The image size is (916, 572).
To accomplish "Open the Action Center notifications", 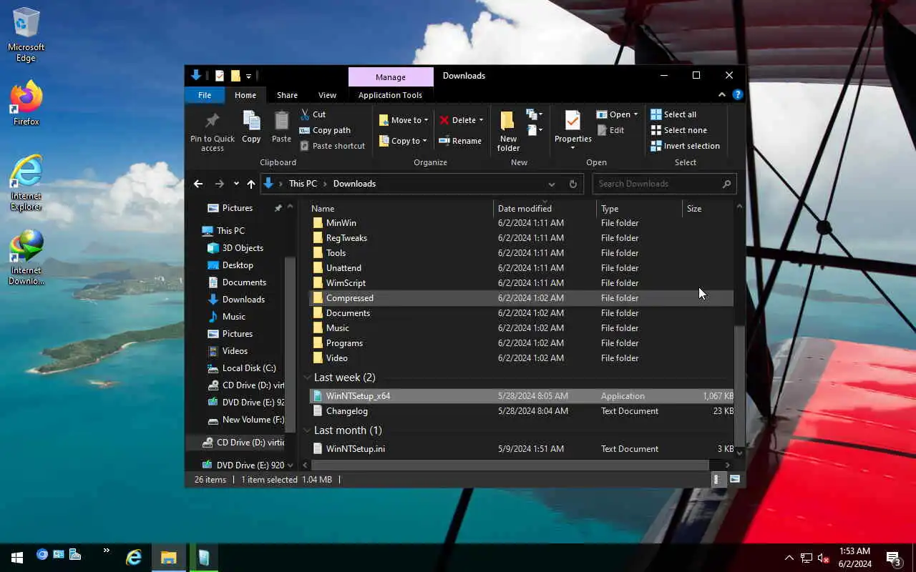I will tap(893, 558).
